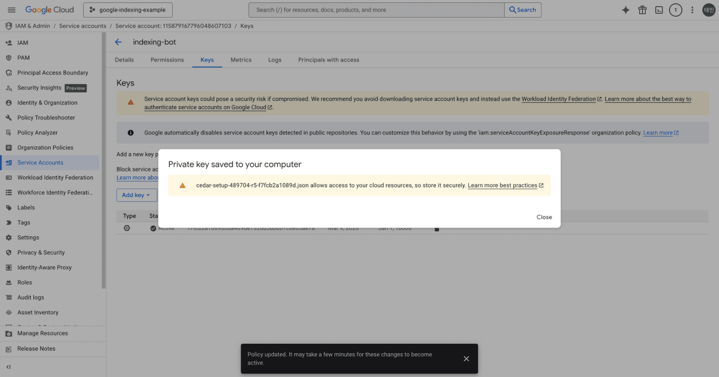Click Learn more link in organization policy notice
The height and width of the screenshot is (377, 719).
click(661, 133)
